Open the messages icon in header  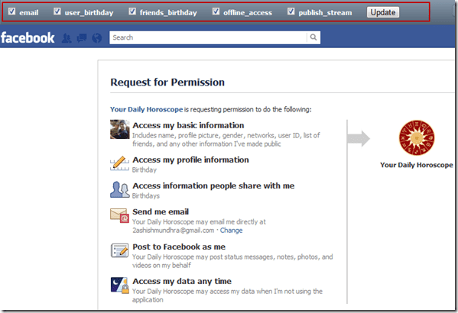pos(82,38)
